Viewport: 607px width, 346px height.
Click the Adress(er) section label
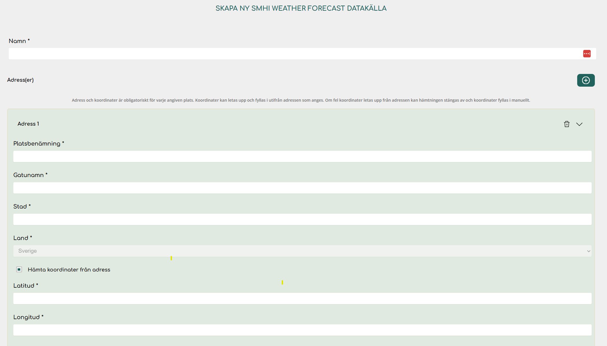[20, 80]
